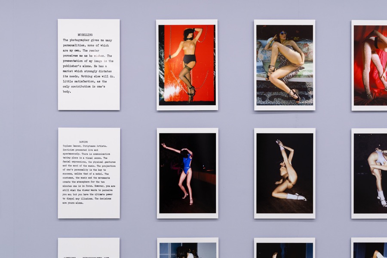Select the cropped photo at middle-row right edge
This screenshot has height=258, width=387.
(370, 173)
